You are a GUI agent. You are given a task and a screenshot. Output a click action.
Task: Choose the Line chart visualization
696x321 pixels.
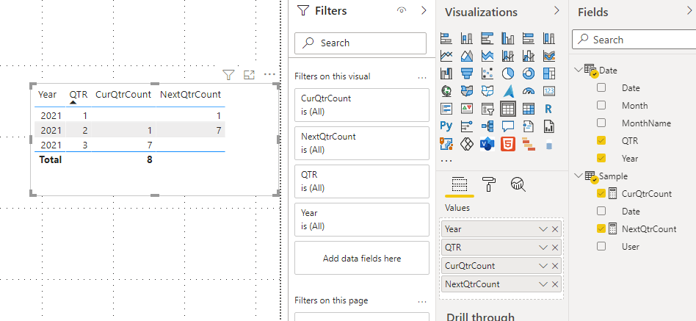click(x=446, y=56)
